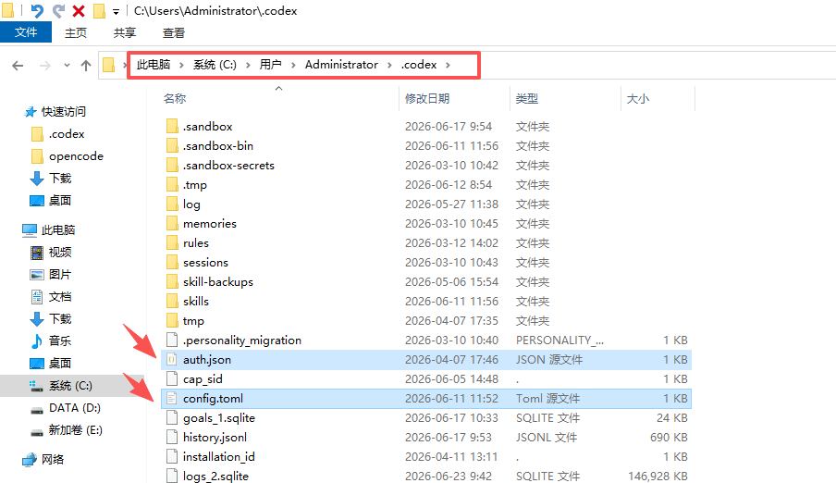Sort by the 大小 column header
The image size is (836, 483).
coord(638,99)
